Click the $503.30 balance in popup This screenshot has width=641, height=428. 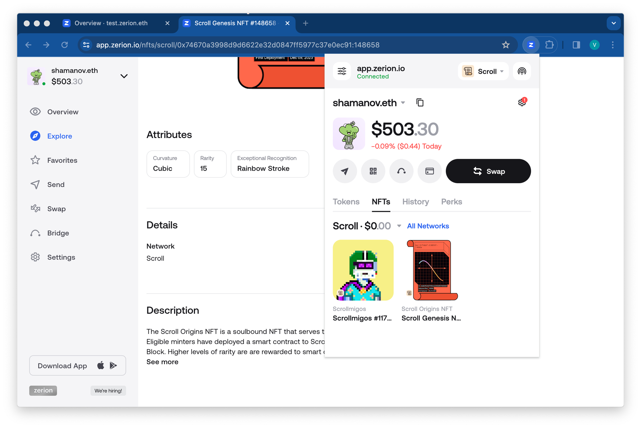pos(405,129)
